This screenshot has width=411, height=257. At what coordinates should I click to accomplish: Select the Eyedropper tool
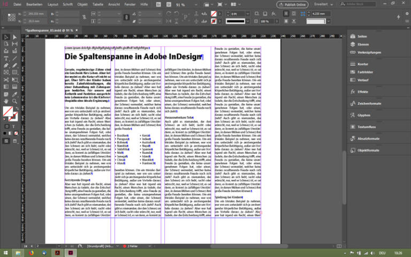pyautogui.click(x=14, y=94)
